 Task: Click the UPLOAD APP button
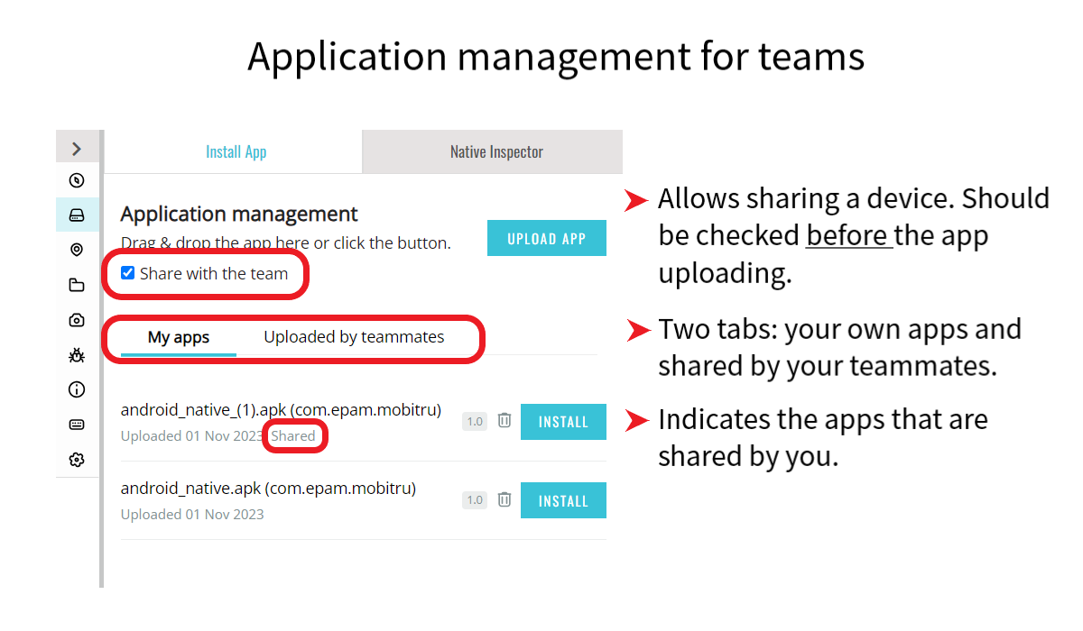[x=547, y=239]
